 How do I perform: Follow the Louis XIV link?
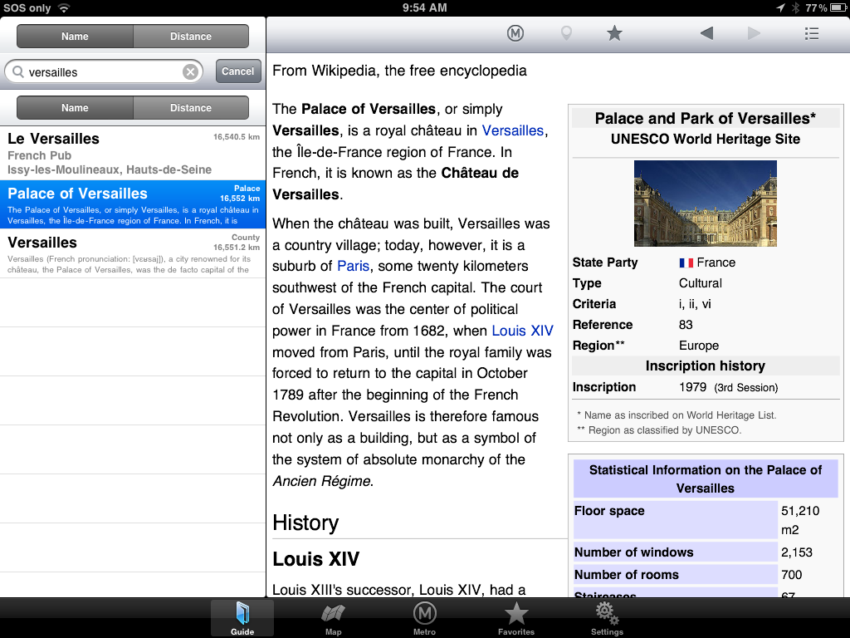coord(523,331)
